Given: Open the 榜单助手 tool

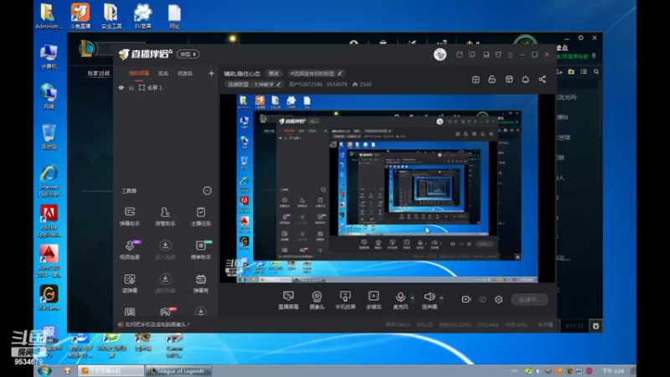Looking at the screenshot, I should pos(200,250).
